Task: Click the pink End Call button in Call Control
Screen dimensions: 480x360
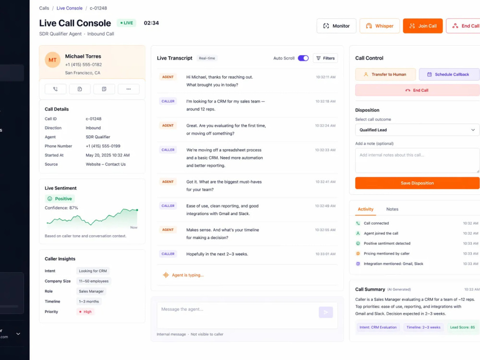Action: (417, 90)
